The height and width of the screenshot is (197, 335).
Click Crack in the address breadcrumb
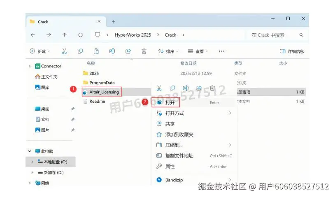[x=170, y=35]
